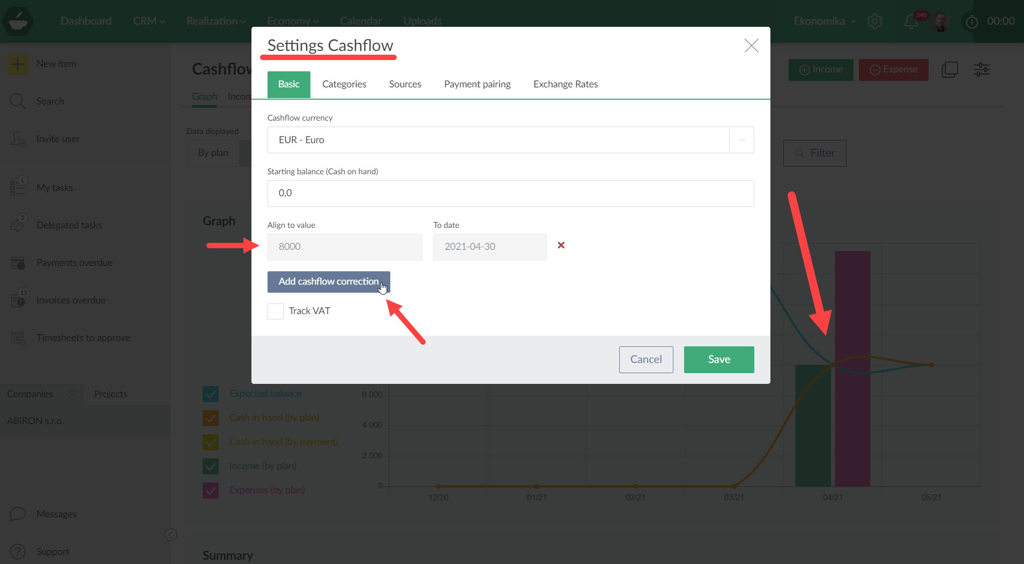Save the cashflow settings
This screenshot has height=564, width=1024.
(x=718, y=359)
